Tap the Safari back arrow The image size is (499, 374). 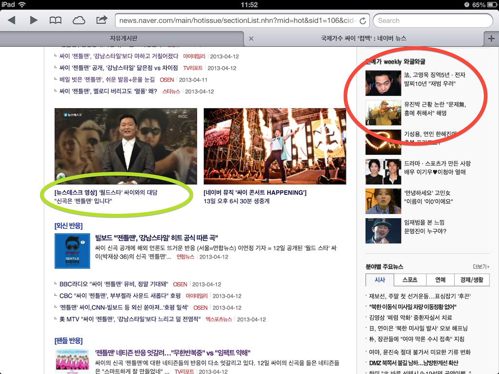[12, 20]
